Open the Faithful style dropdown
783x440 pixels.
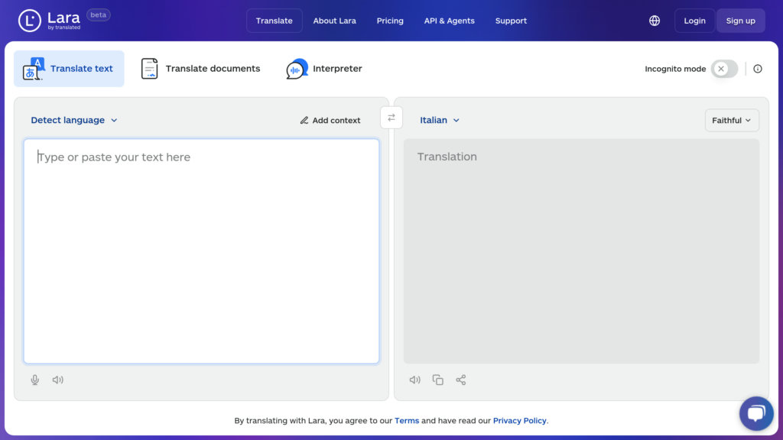[732, 120]
